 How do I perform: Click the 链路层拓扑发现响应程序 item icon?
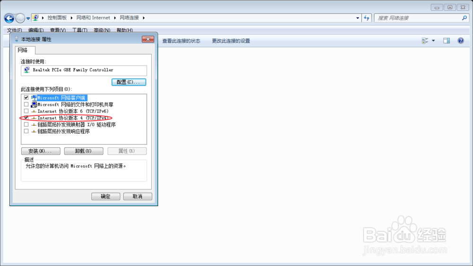point(34,131)
